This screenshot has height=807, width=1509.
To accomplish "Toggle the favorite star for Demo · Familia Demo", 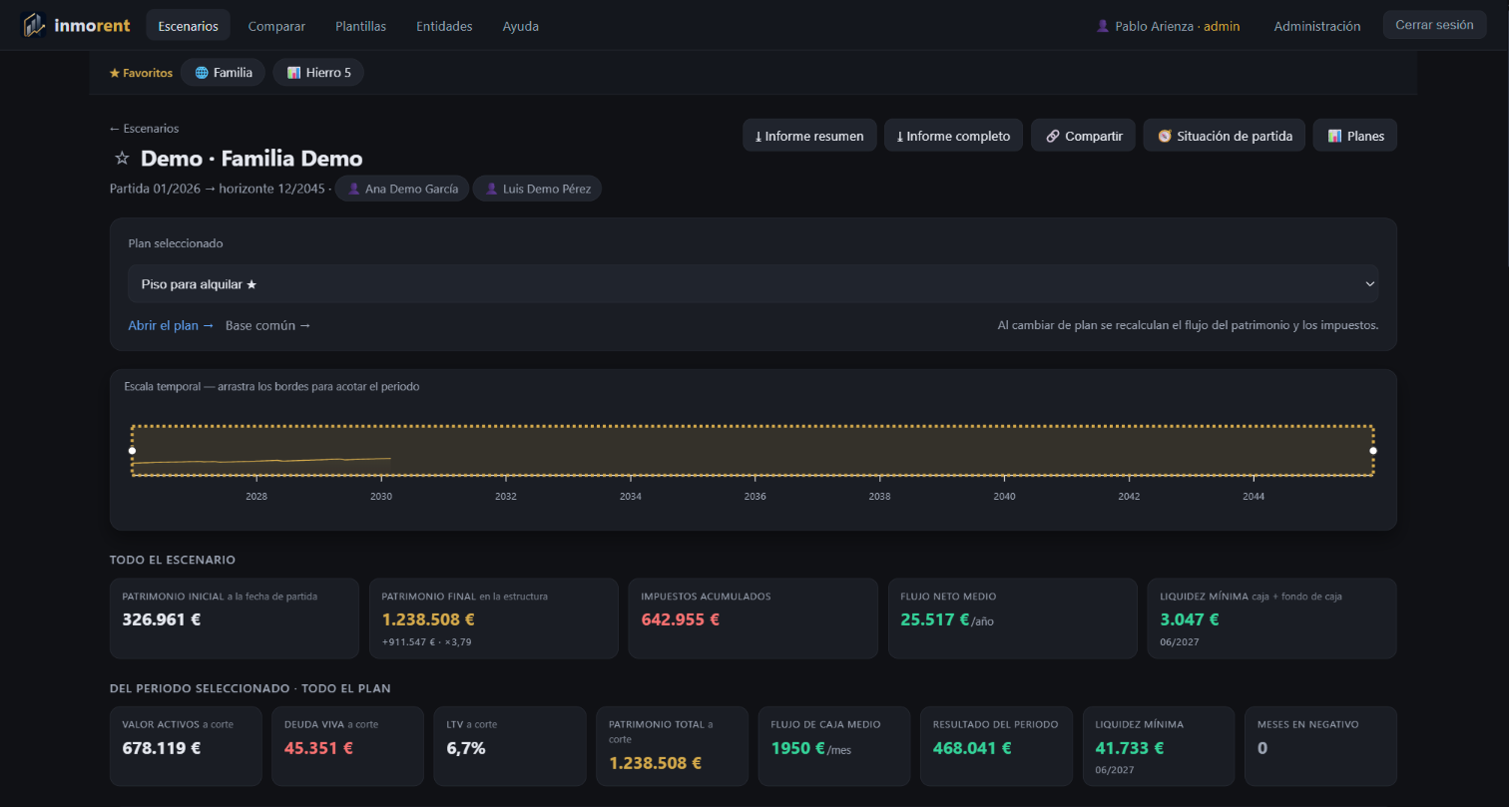I will click(122, 159).
